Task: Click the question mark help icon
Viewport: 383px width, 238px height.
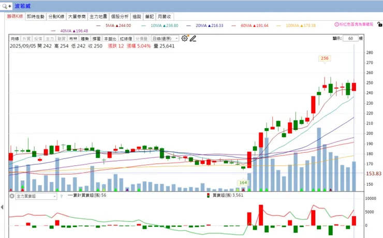Action: coord(61,196)
